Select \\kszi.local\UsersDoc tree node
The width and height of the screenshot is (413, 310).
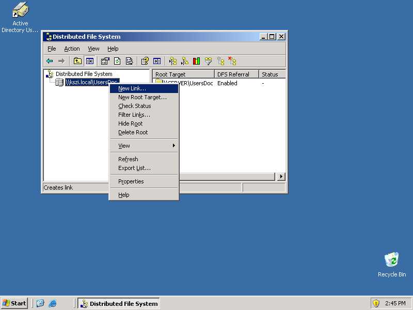pyautogui.click(x=92, y=82)
